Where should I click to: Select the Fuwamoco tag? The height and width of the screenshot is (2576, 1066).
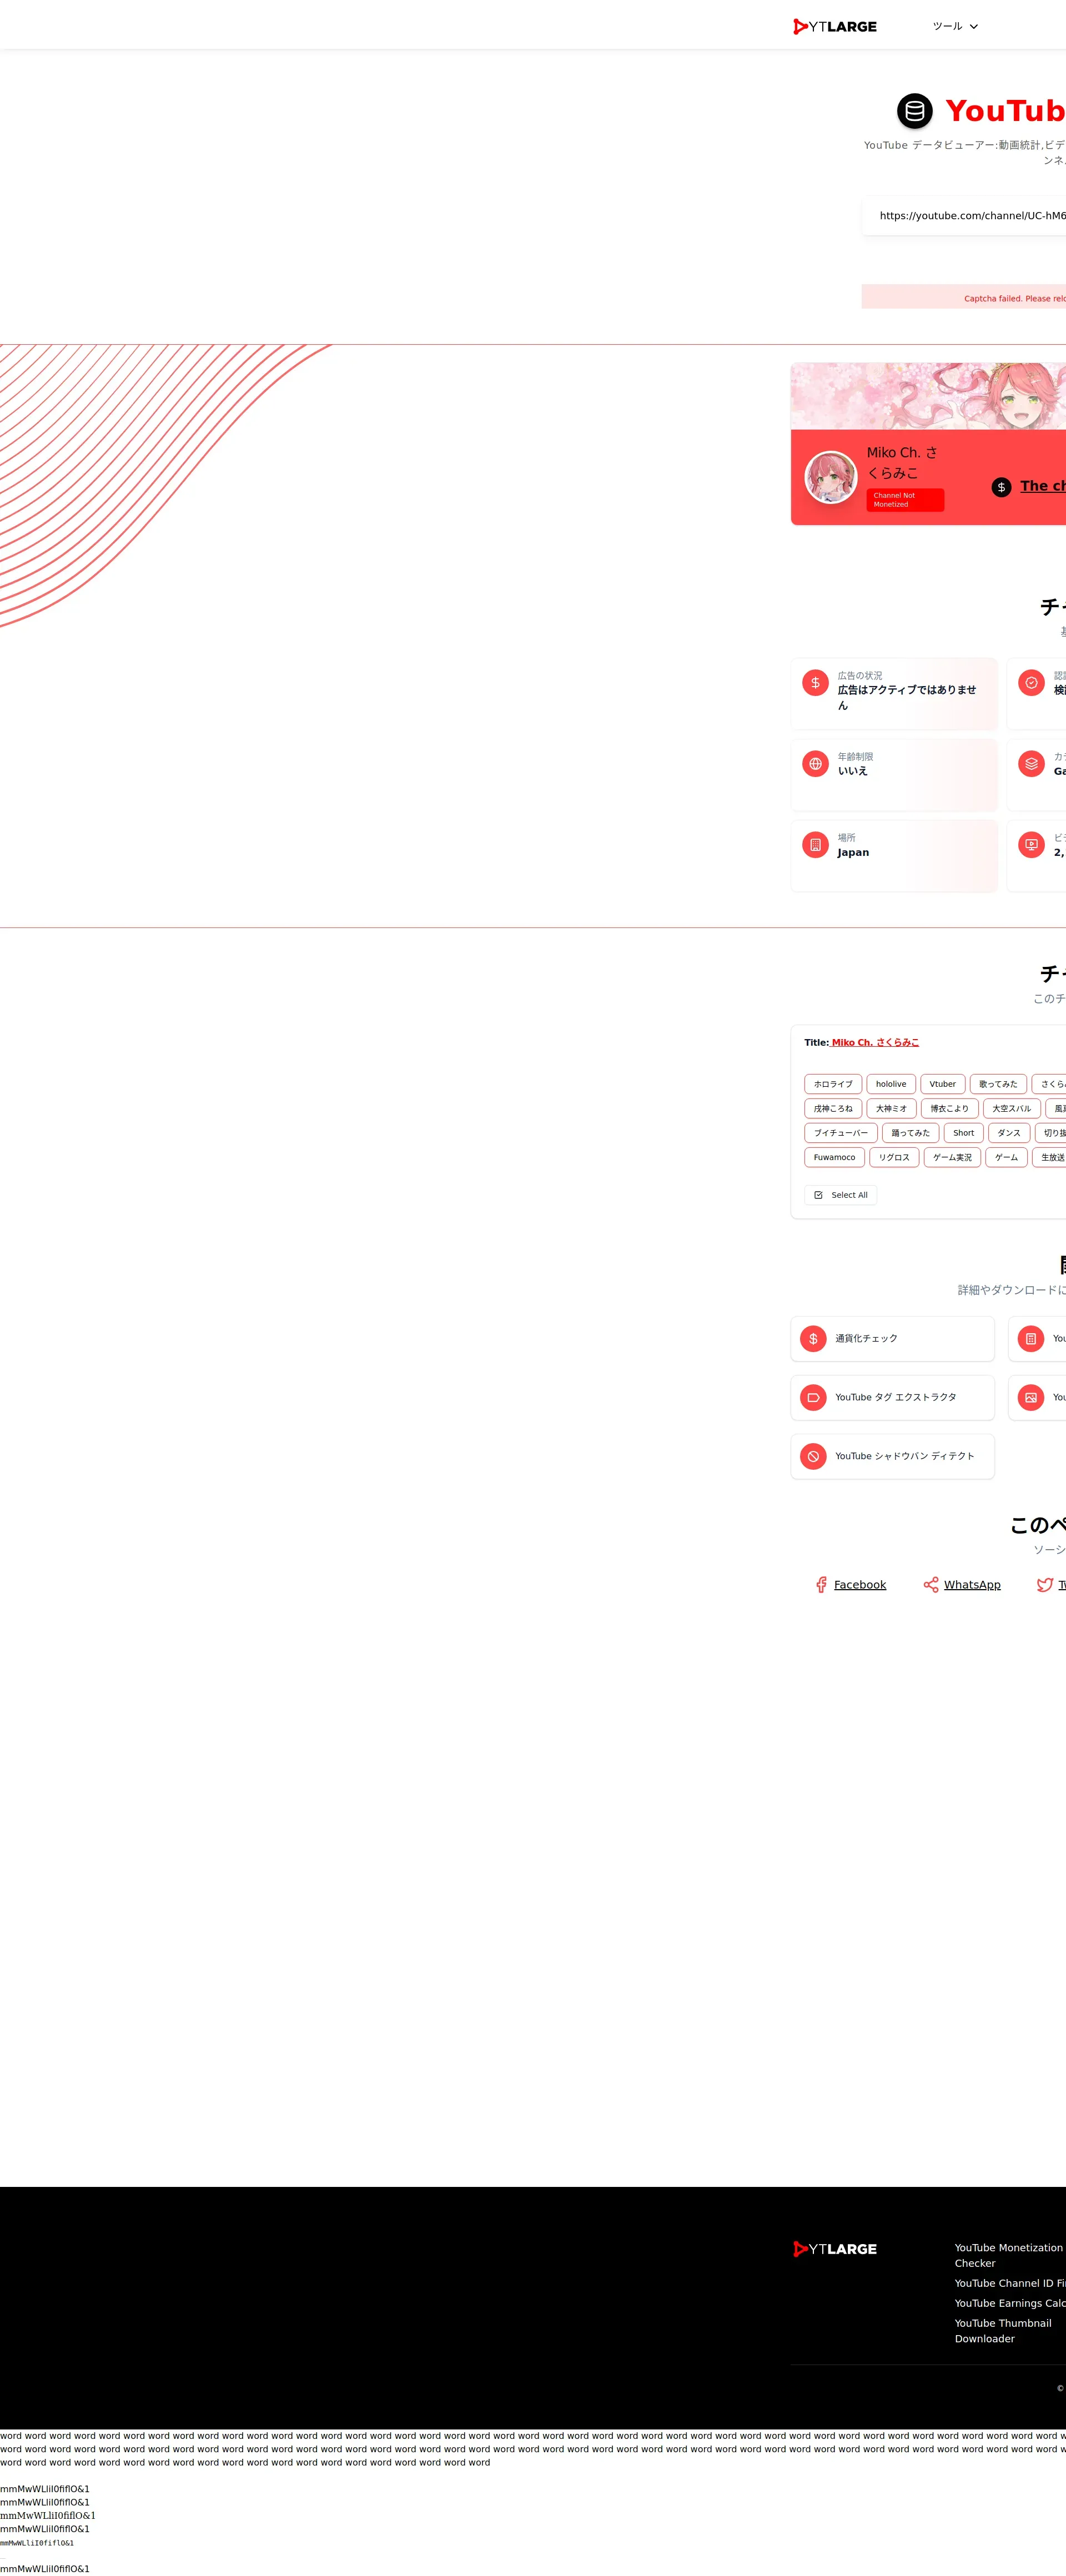pyautogui.click(x=835, y=1158)
